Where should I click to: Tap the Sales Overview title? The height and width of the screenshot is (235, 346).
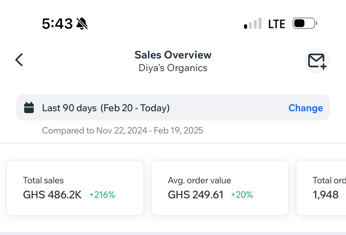(173, 55)
